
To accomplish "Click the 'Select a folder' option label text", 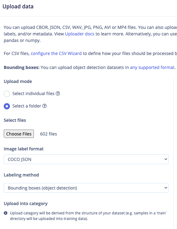I will click(27, 106).
